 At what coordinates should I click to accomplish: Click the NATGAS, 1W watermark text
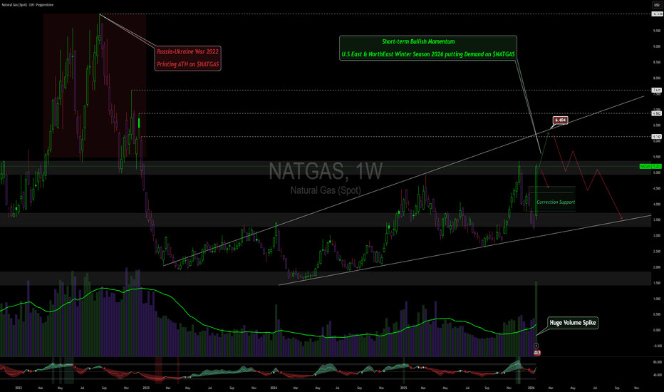coord(326,172)
